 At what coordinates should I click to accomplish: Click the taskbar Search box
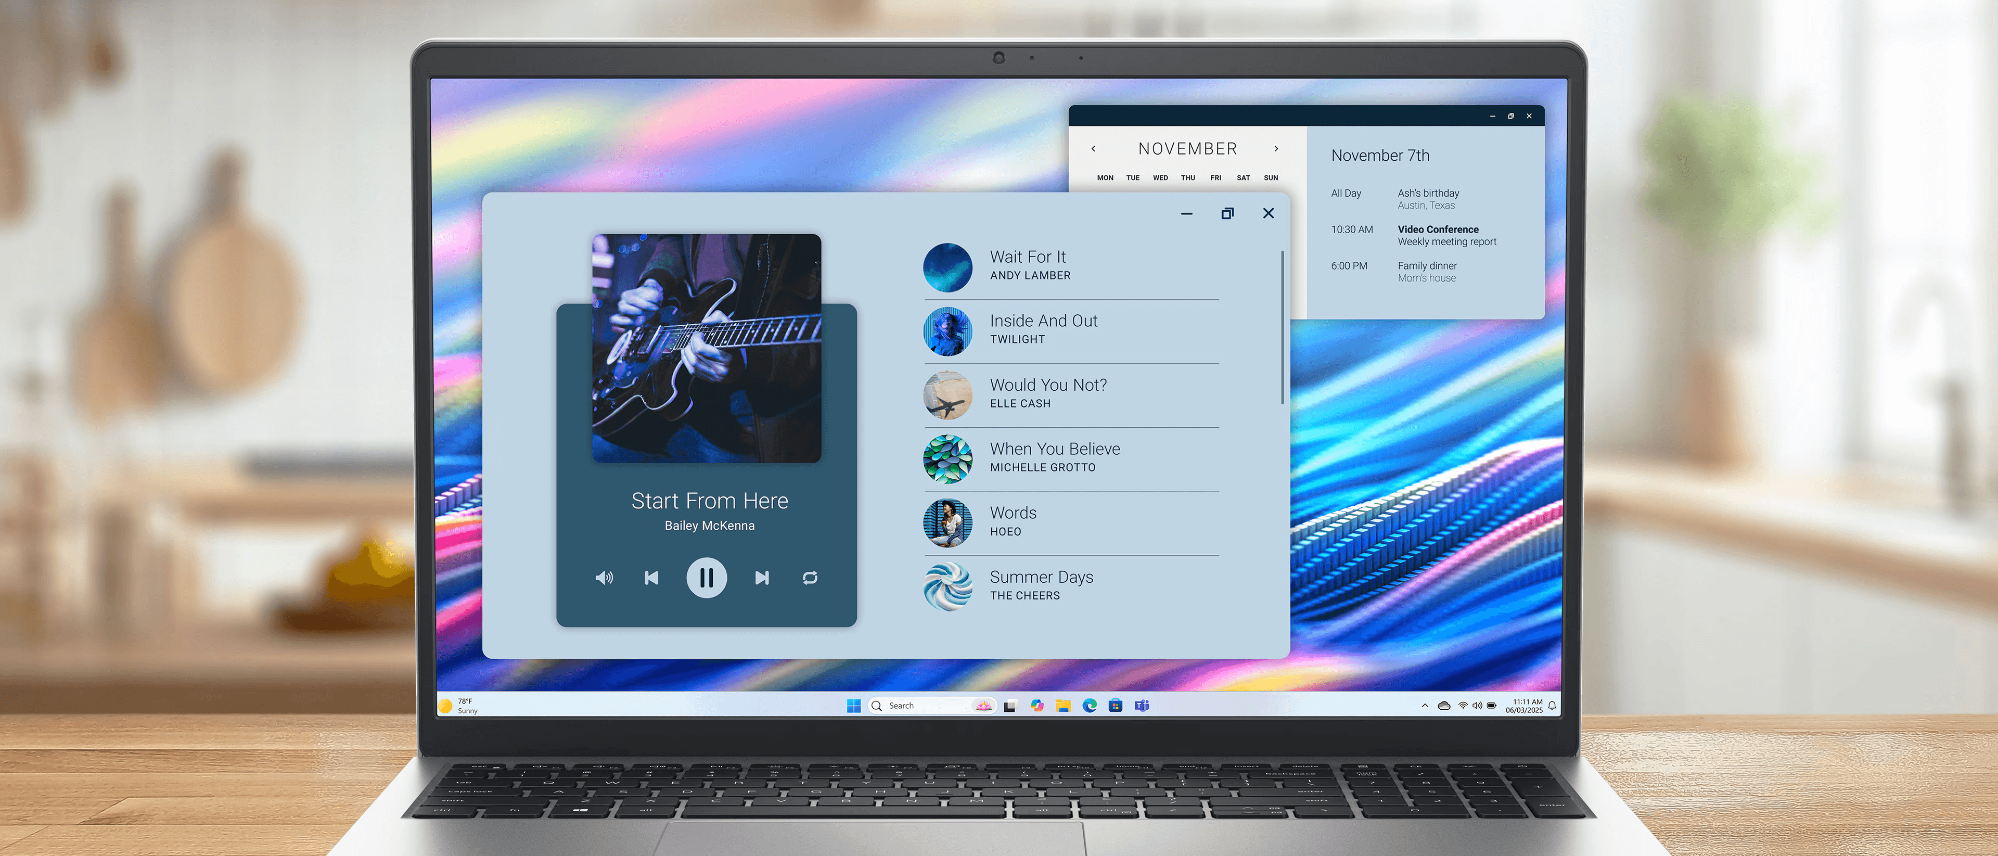[923, 706]
